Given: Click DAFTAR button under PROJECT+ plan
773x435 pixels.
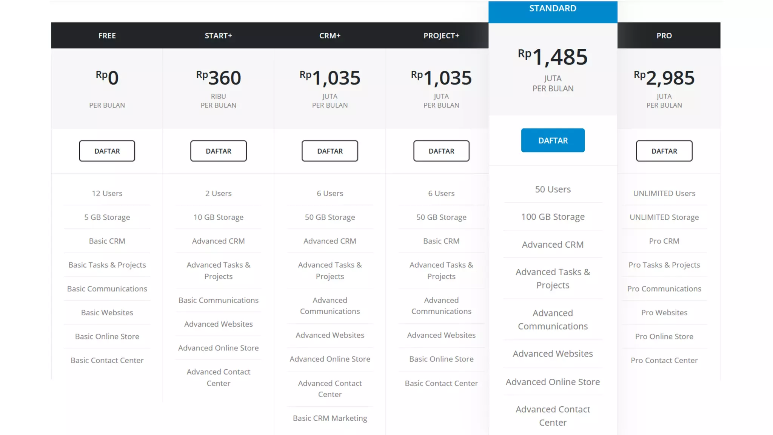Looking at the screenshot, I should click(x=441, y=151).
